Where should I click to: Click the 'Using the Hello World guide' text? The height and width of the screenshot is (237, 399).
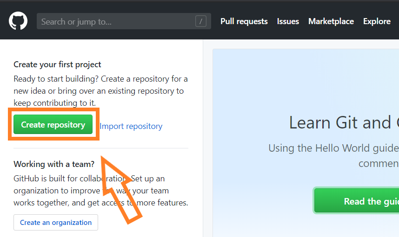[x=333, y=148]
